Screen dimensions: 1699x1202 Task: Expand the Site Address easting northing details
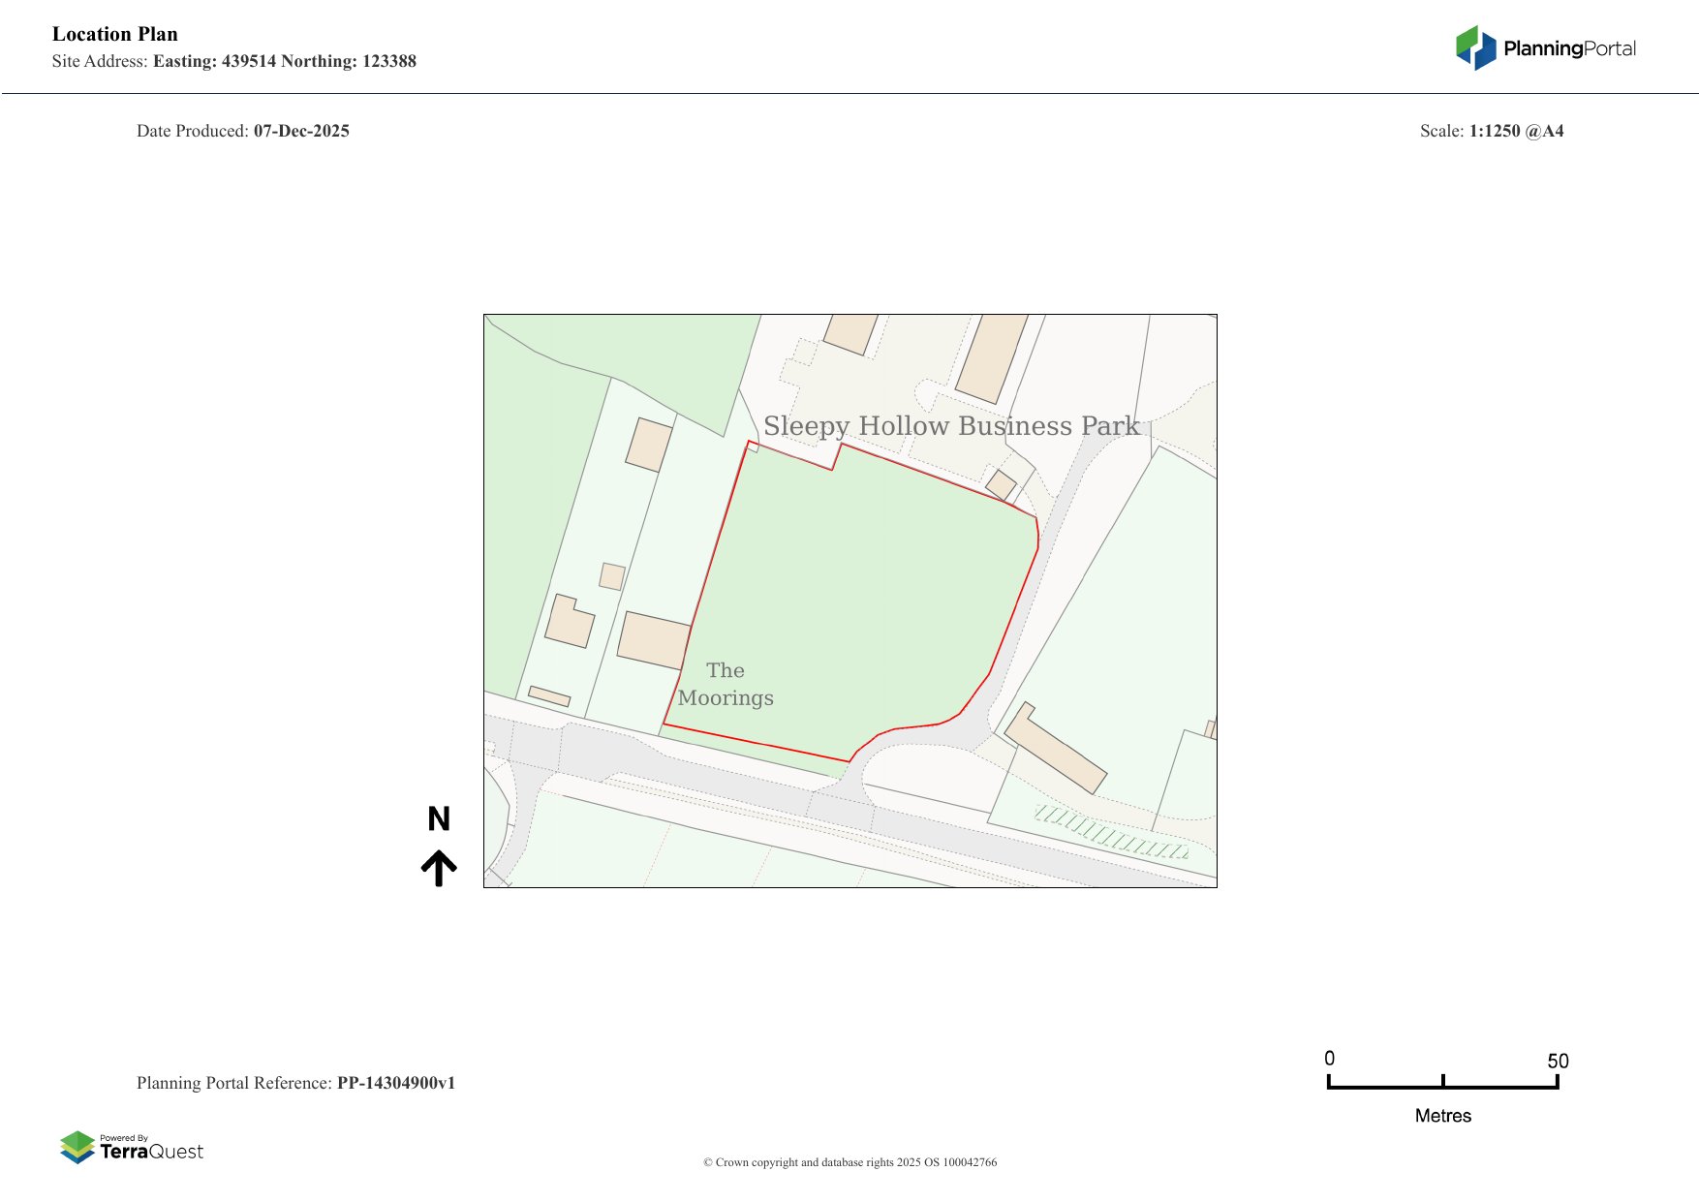235,60
